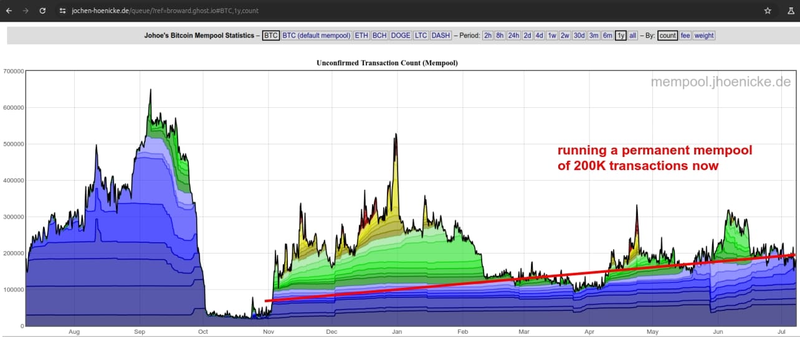This screenshot has height=337, width=800.
Task: Bookmark this page with the star icon
Action: (768, 11)
